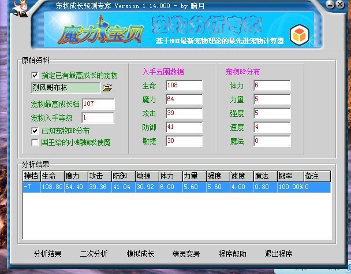Viewport: 351px width, 274px height.
Task: Run 二次分析 from bottom bar
Action: pyautogui.click(x=94, y=254)
